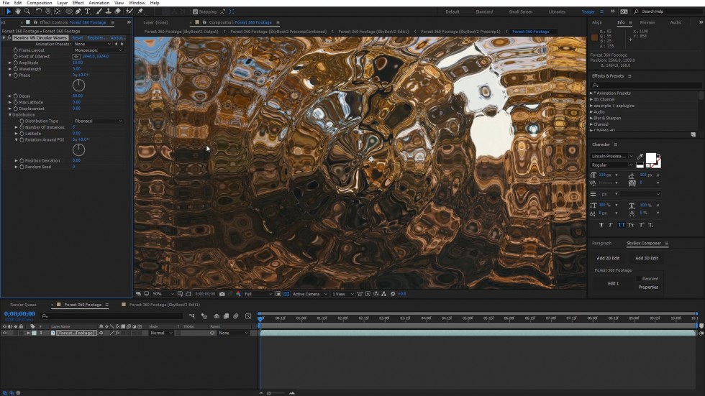This screenshot has width=705, height=396.
Task: Toggle the Snapping checkbox
Action: (196, 11)
